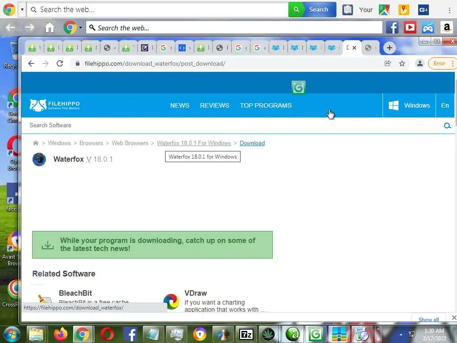The image size is (457, 343).
Task: Open the Amazon shortcut icon
Action: pos(446,28)
